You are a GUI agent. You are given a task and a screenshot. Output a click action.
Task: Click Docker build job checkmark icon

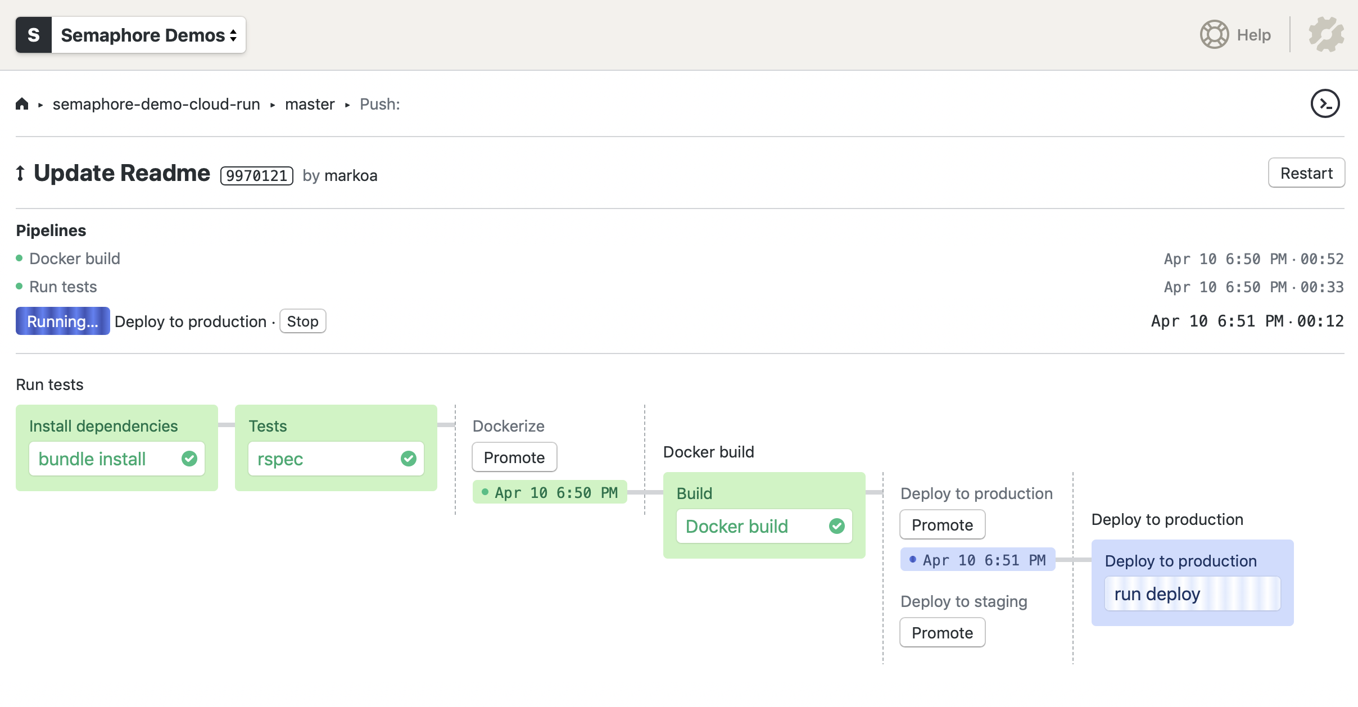pyautogui.click(x=836, y=526)
